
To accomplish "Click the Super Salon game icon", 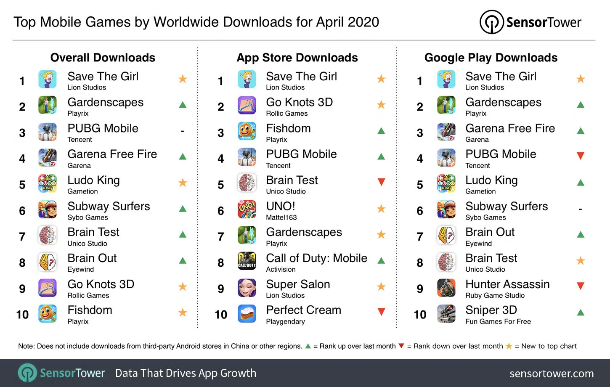I will [247, 288].
